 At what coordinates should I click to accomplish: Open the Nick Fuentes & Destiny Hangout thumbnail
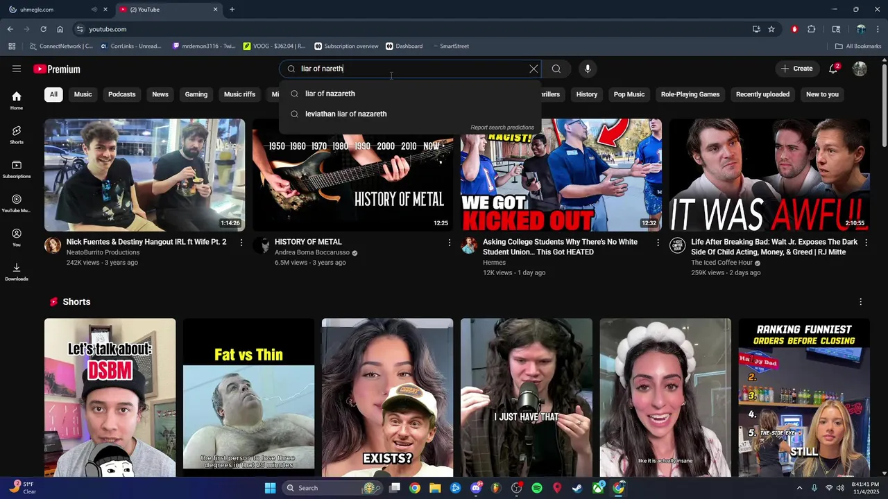[x=144, y=175]
